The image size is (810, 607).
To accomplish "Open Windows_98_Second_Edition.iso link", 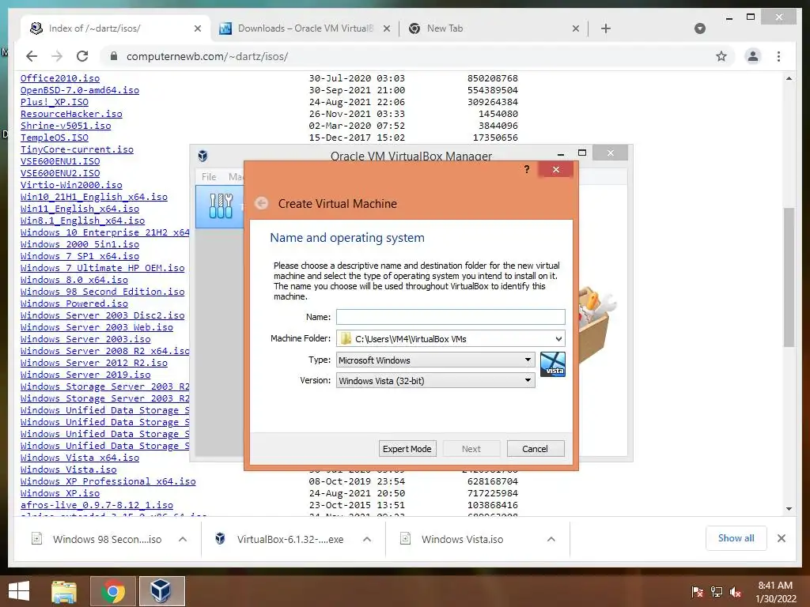I will click(x=102, y=292).
